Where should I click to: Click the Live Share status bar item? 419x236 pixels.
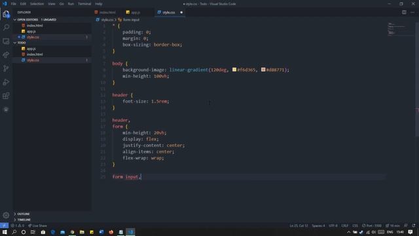click(x=37, y=226)
